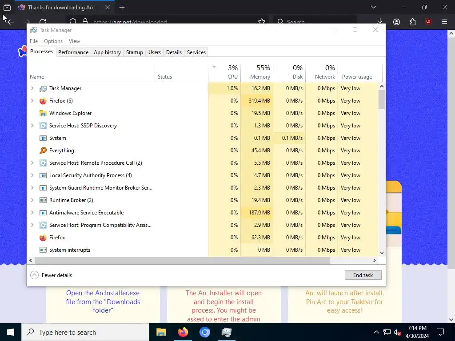Screen dimensions: 455x341
Task: Click the muted volume tray icon
Action: (397, 333)
